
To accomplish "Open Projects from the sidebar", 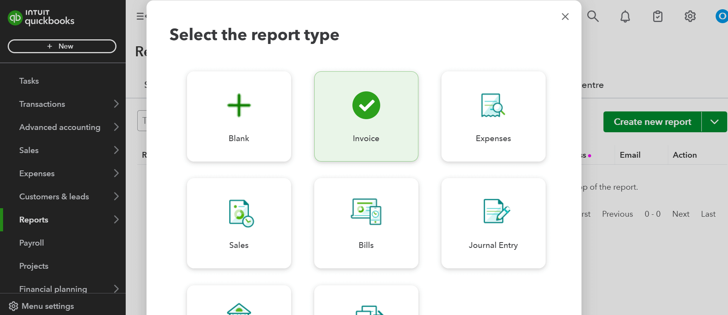I will tap(34, 266).
